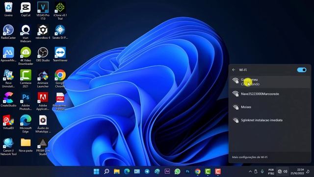
Task: Open After Effects from the taskbar
Action: coord(167,171)
